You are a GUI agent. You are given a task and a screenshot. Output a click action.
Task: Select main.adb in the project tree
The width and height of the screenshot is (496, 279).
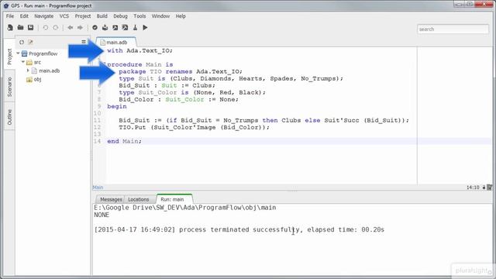50,71
